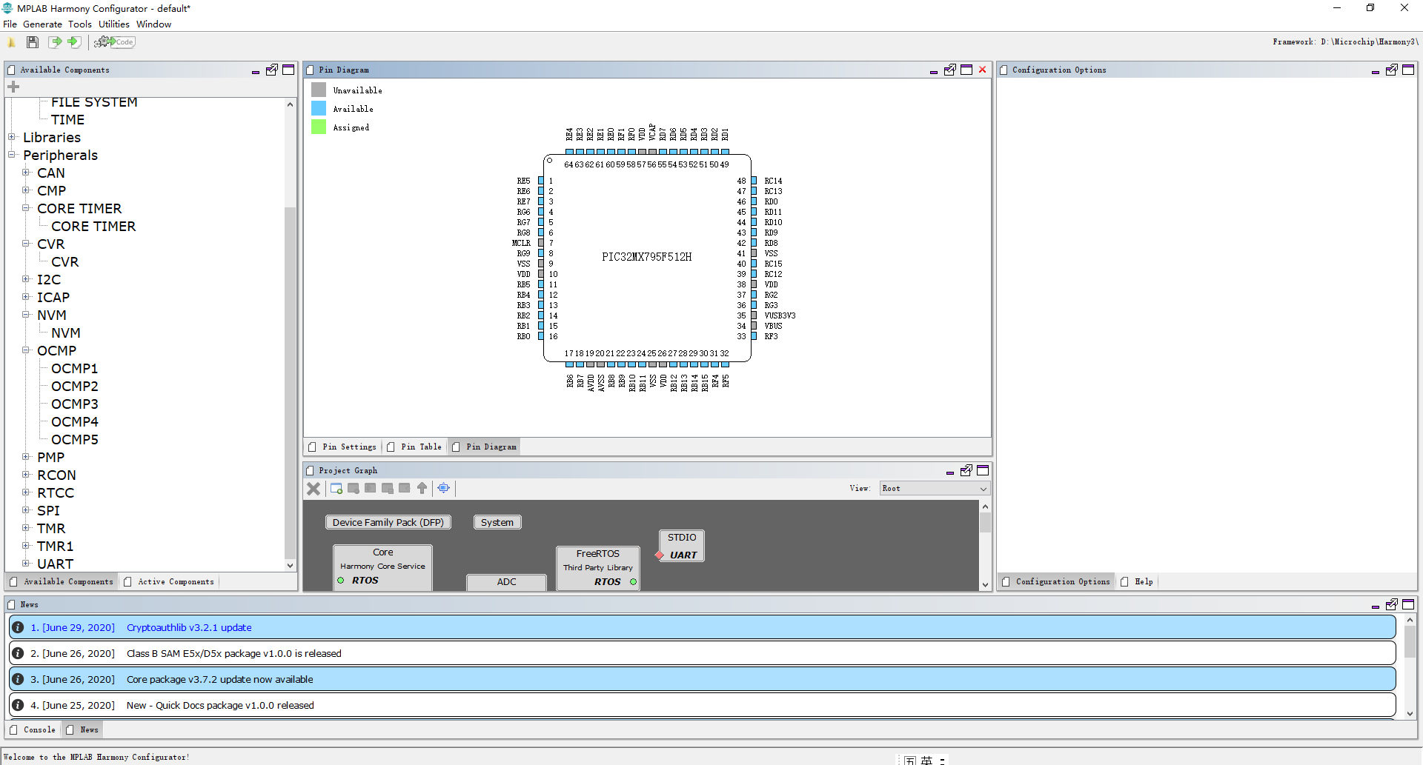Click the go-up-level arrow in Project Graph
Viewport: 1423px width, 765px height.
422,488
